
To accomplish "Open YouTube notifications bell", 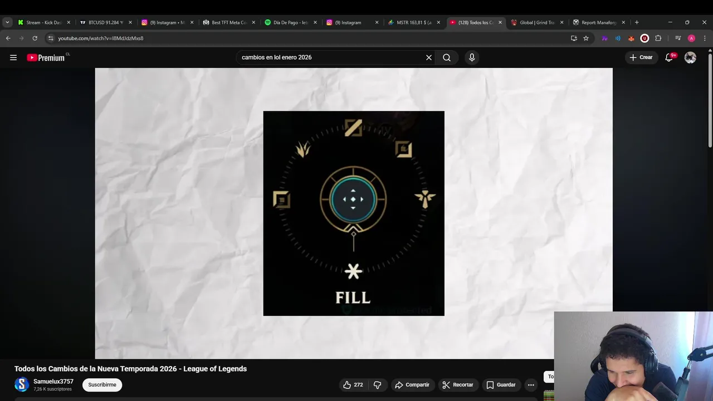I will (x=669, y=57).
